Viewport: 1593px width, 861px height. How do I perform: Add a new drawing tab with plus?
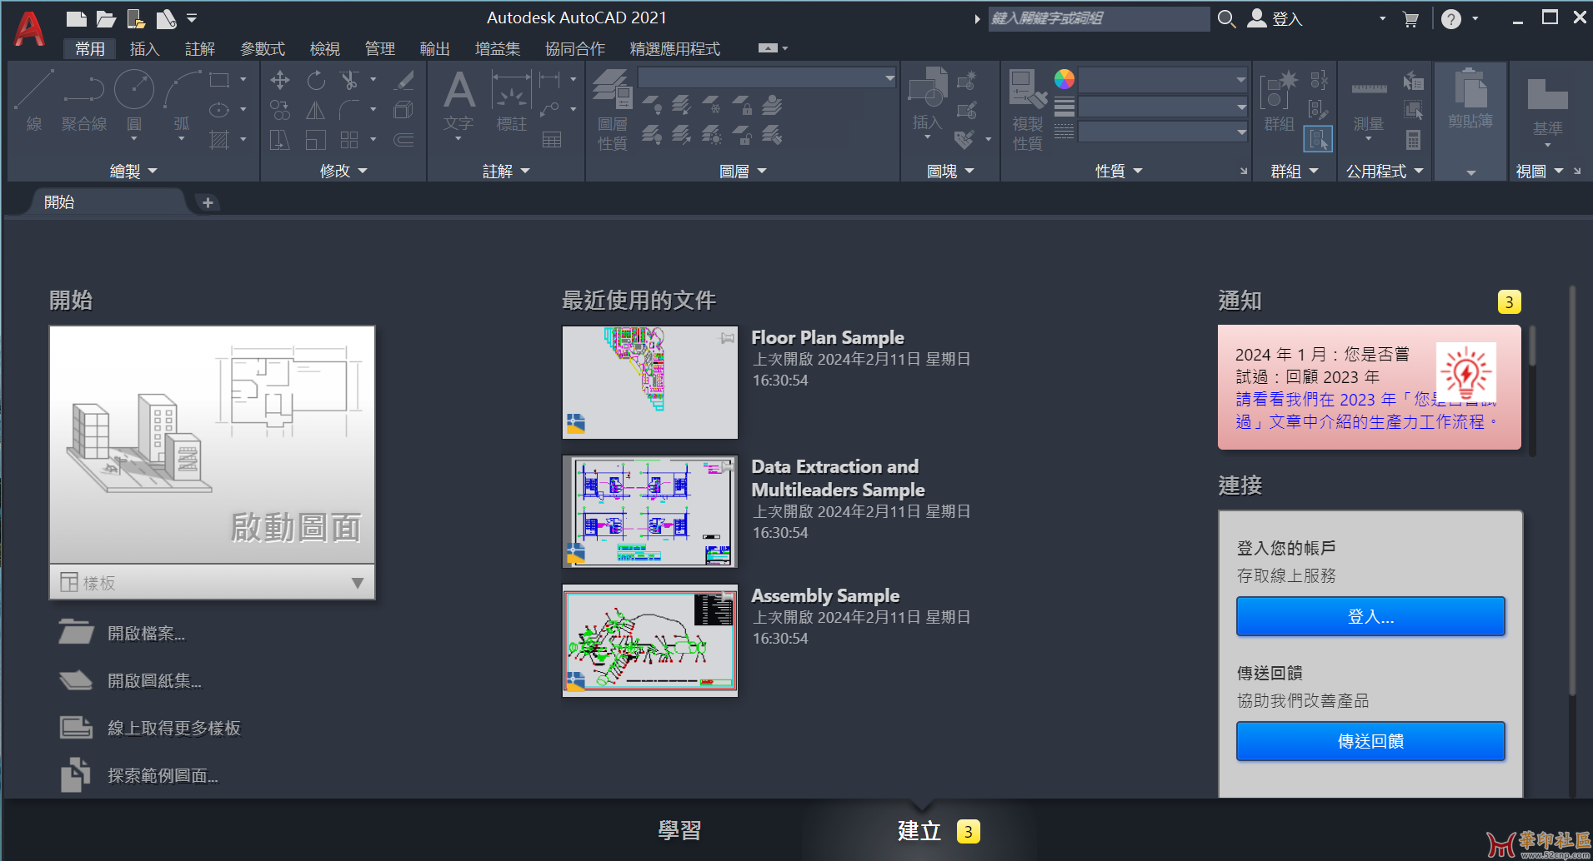point(208,202)
